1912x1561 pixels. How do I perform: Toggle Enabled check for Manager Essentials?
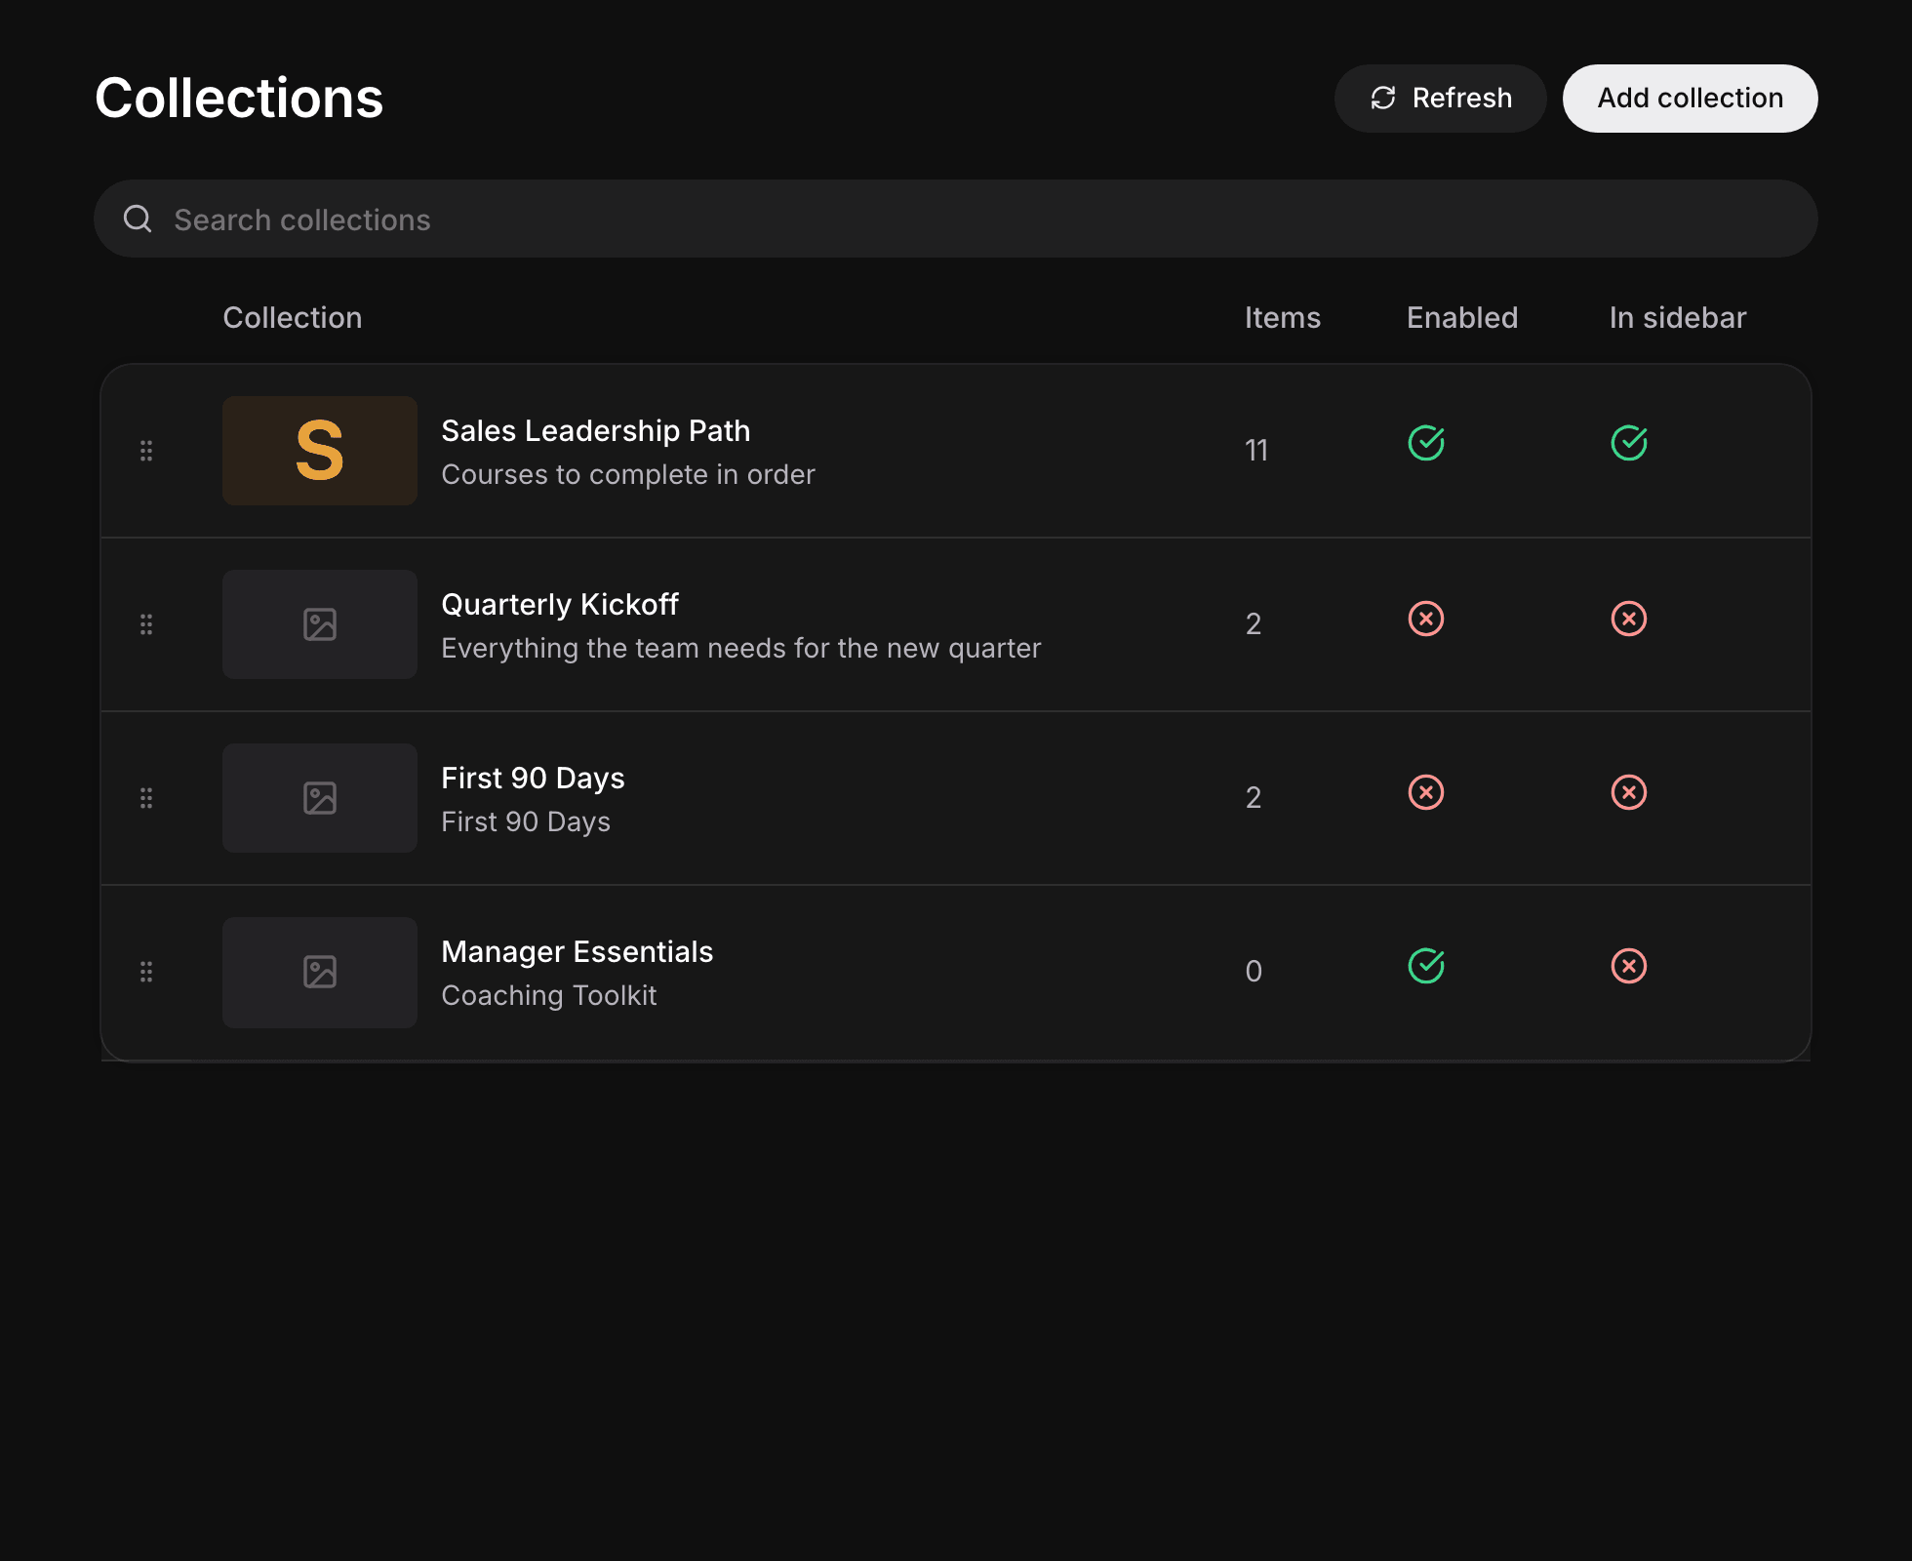(1426, 966)
